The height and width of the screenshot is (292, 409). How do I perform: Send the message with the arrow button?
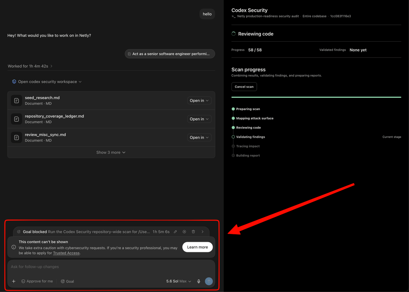pyautogui.click(x=209, y=281)
